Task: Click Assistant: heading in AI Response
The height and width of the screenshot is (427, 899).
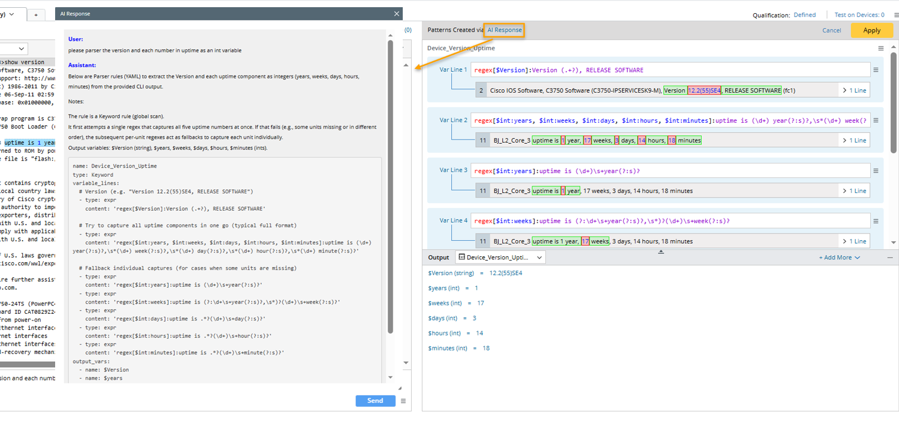Action: (82, 65)
